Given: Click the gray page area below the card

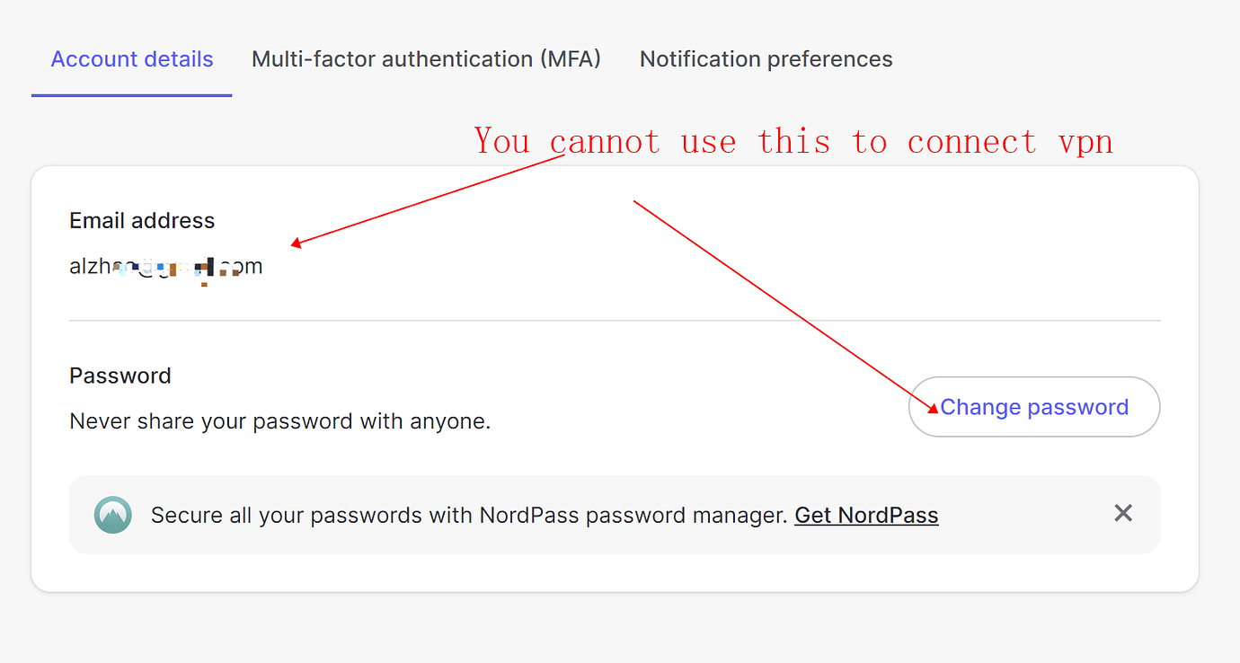Looking at the screenshot, I should tap(615, 629).
